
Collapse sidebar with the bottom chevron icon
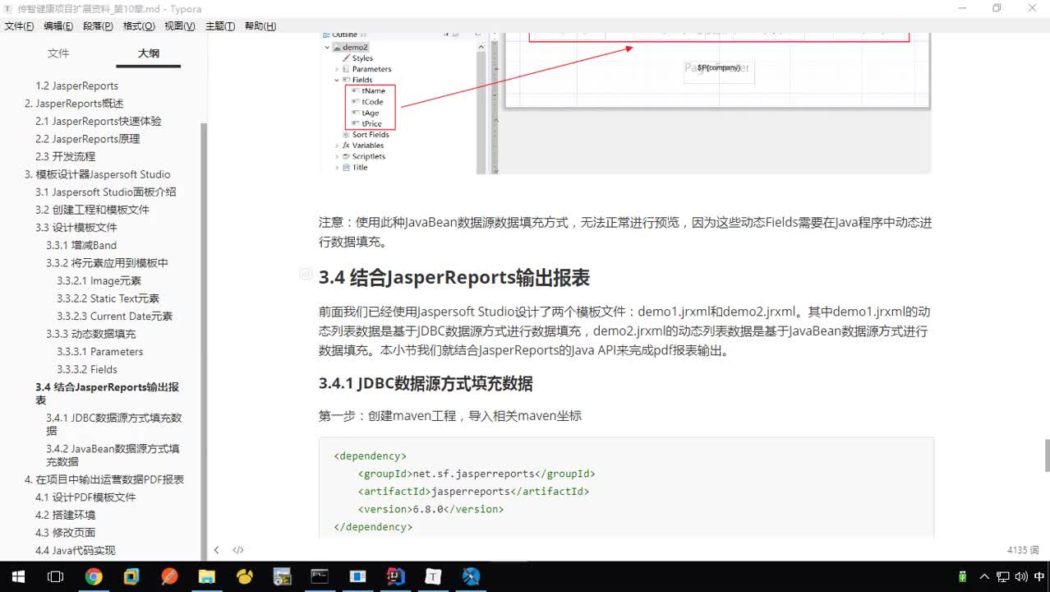(x=216, y=550)
